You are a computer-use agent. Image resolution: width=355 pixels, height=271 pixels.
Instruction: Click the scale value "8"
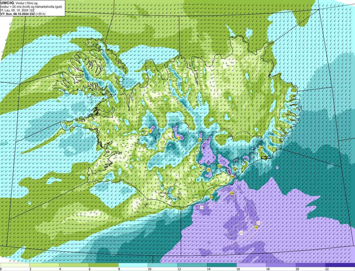click(x=119, y=269)
